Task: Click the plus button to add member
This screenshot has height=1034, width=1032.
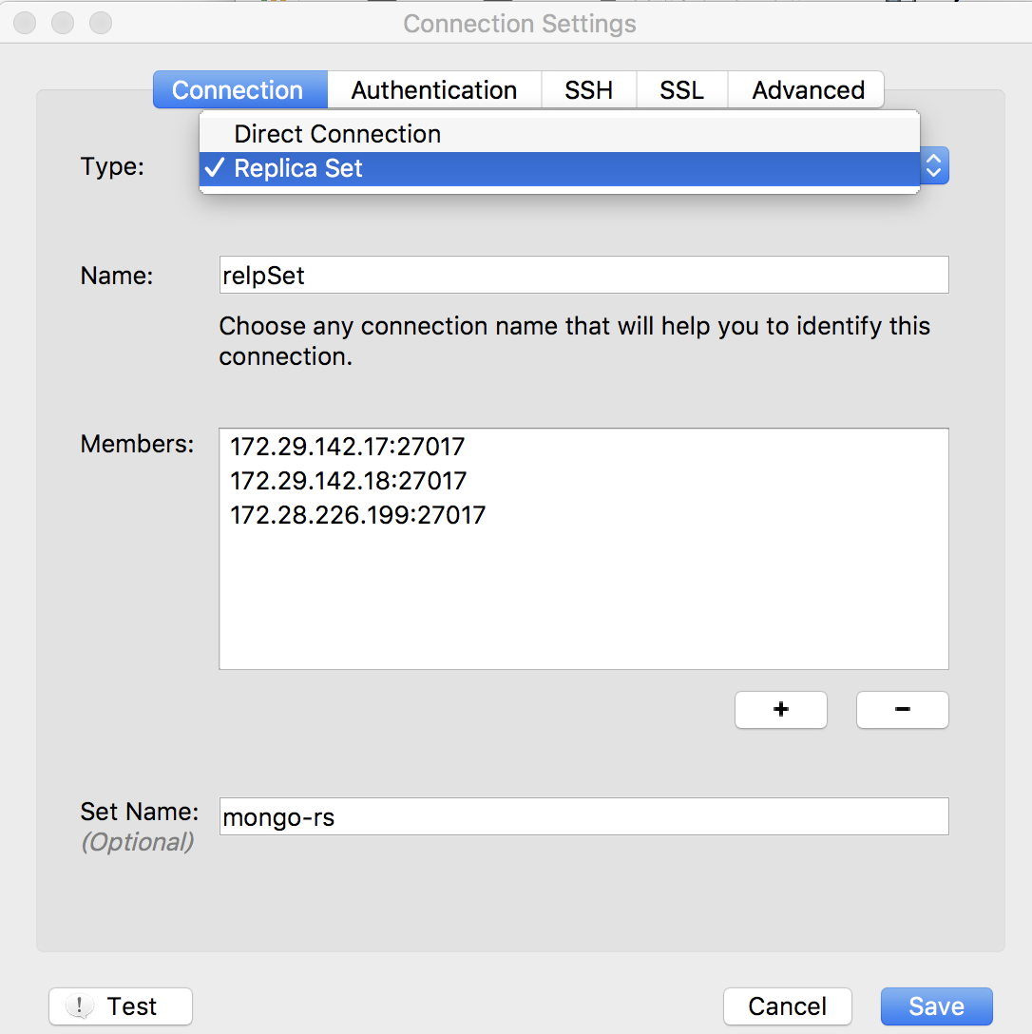Action: (780, 710)
